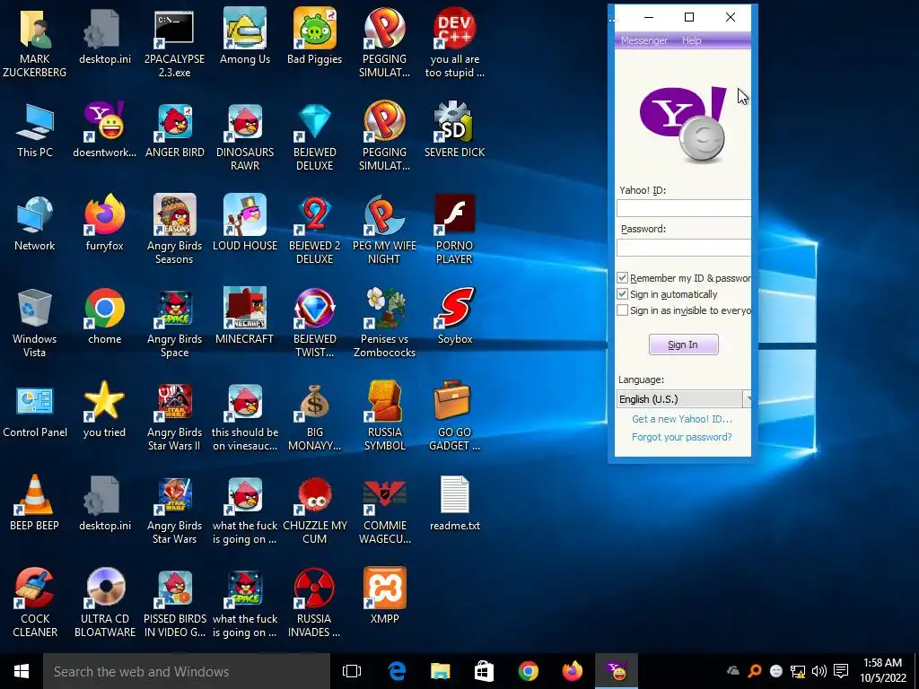Select the MARK ZUCKERBERG folder icon
Viewport: 919px width, 689px height.
35,42
